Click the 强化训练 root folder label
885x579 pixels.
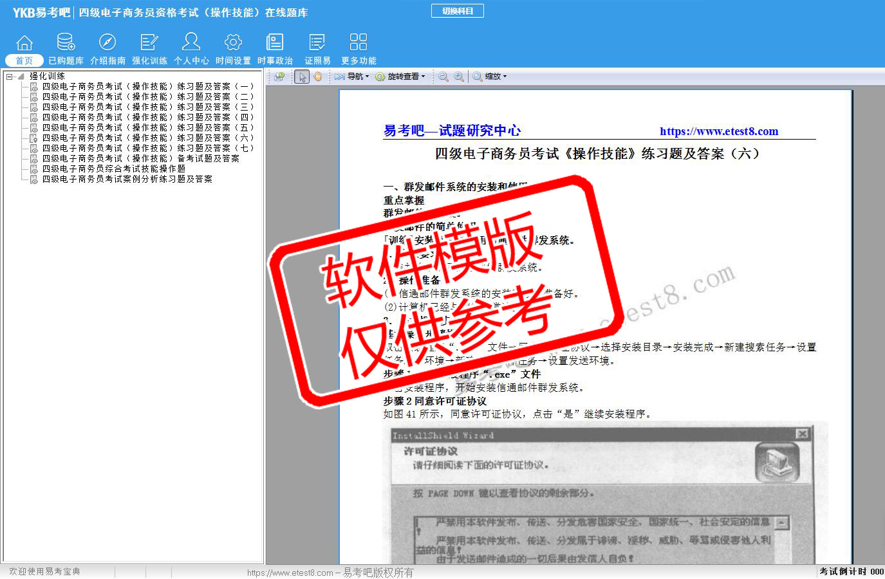coord(47,76)
